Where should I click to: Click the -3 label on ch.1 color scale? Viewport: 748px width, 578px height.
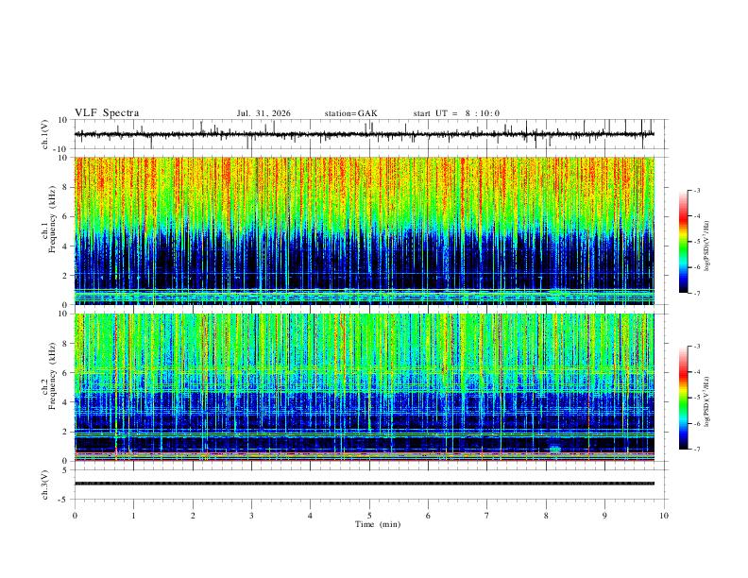click(x=697, y=190)
